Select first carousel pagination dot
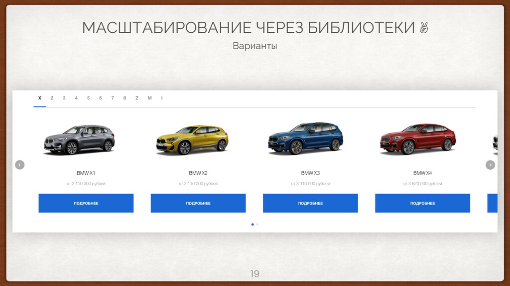Viewport: 510px width, 286px height. coord(253,224)
